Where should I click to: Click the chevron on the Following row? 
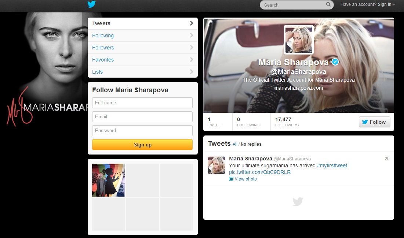coord(192,36)
